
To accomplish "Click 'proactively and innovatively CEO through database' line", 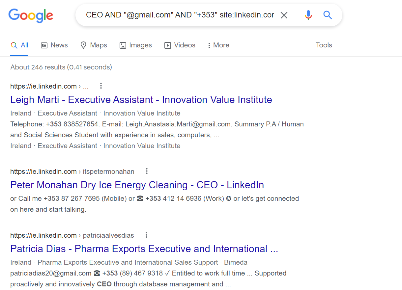I will click(x=121, y=284).
